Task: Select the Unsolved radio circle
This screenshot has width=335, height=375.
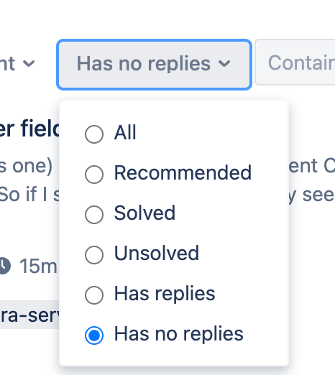Action: pyautogui.click(x=94, y=255)
